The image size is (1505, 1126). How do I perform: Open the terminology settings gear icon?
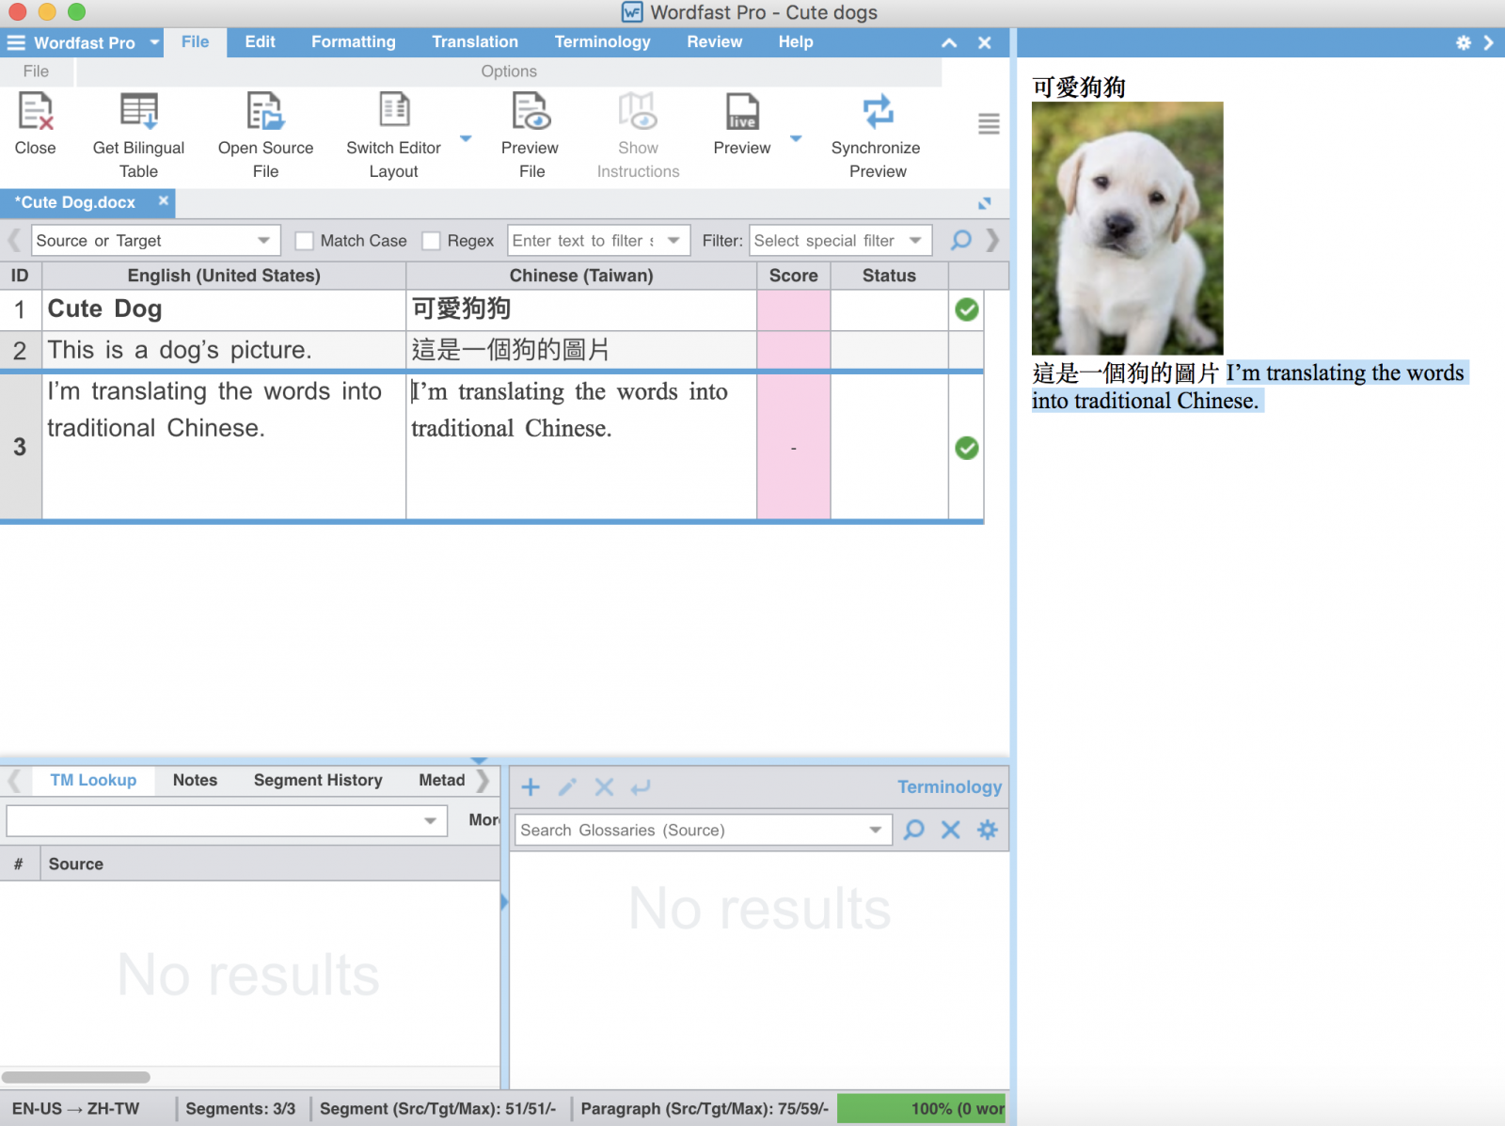coord(987,830)
